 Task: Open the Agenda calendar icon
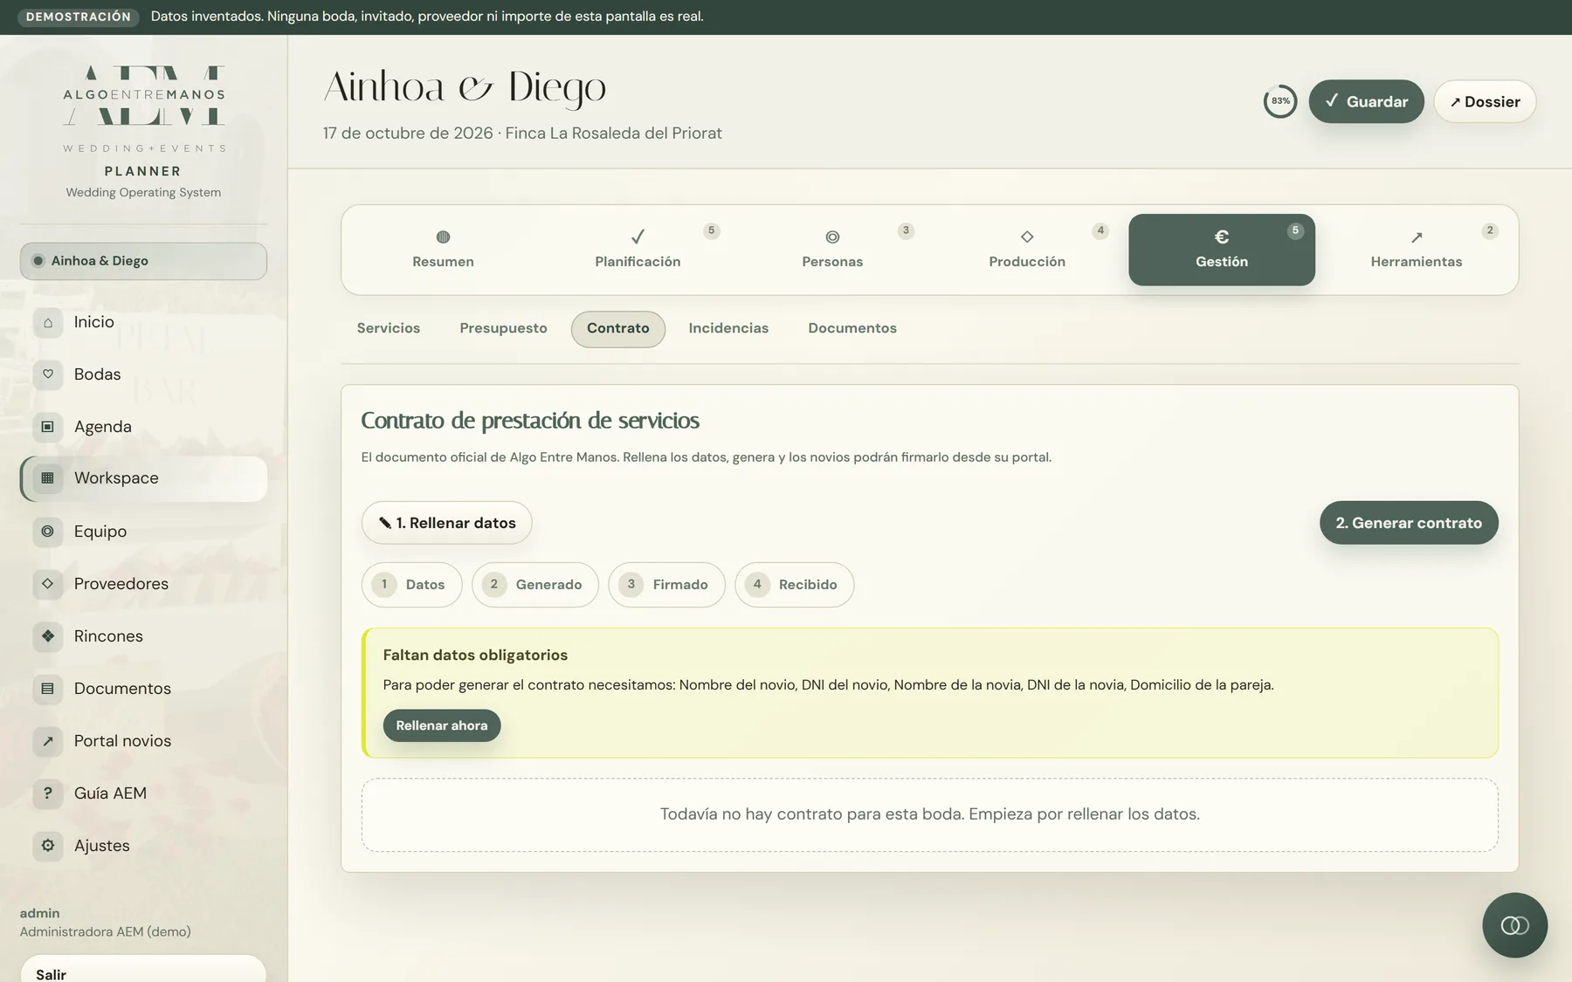[48, 427]
